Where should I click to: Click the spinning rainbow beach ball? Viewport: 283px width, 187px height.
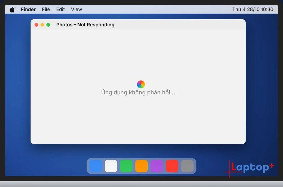[141, 84]
